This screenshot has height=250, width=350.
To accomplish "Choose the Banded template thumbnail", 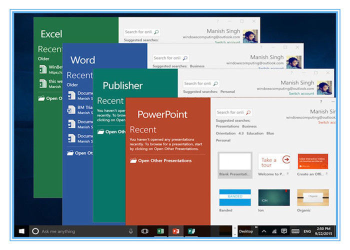I will tap(235, 197).
